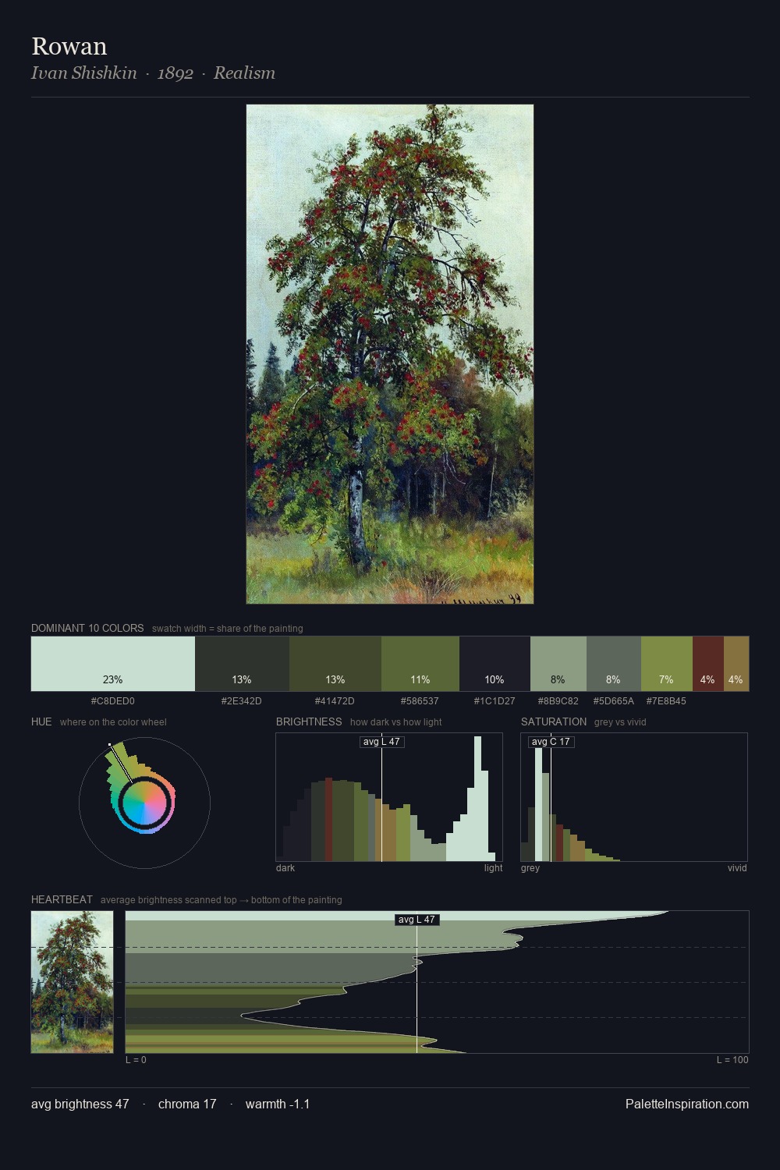Click the 'dark' brightness axis label
This screenshot has width=780, height=1170.
[x=285, y=868]
